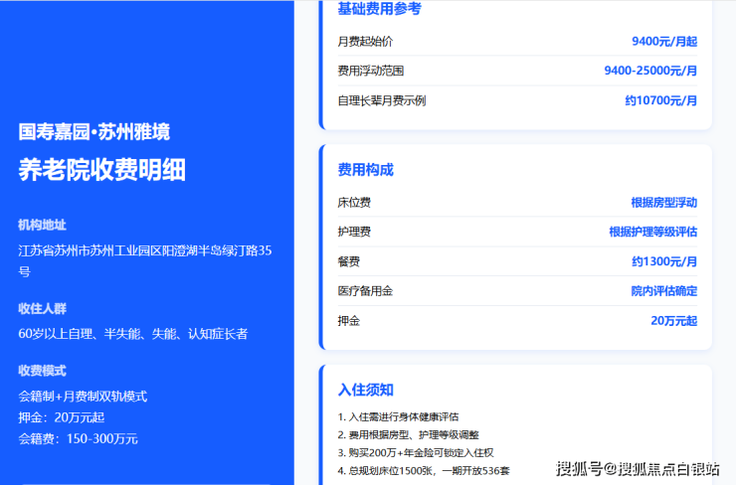
Task: Click the value 约1300元/月
Action: click(664, 261)
